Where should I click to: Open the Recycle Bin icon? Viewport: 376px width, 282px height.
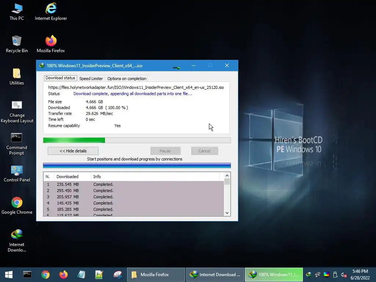(x=17, y=44)
